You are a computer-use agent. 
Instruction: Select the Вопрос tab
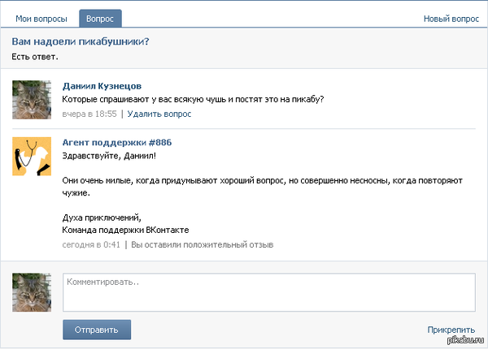coord(100,18)
